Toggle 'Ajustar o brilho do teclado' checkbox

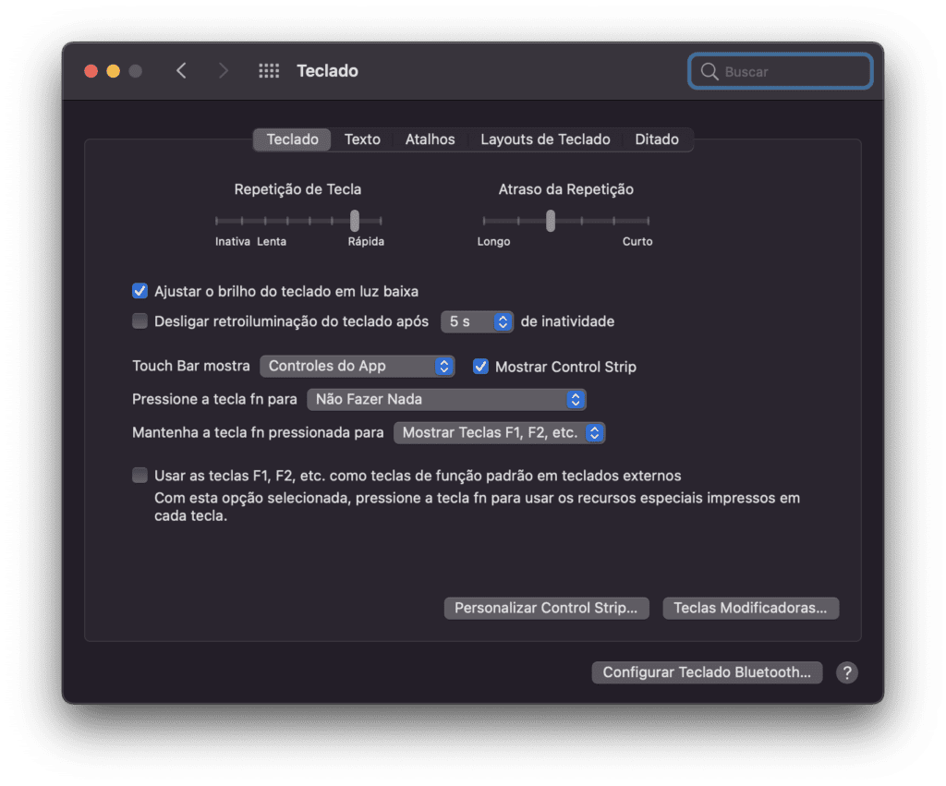(x=140, y=291)
